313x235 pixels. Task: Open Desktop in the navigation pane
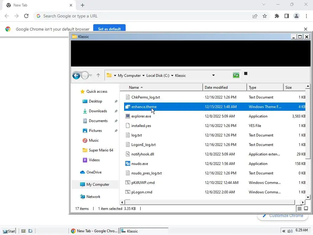click(95, 101)
